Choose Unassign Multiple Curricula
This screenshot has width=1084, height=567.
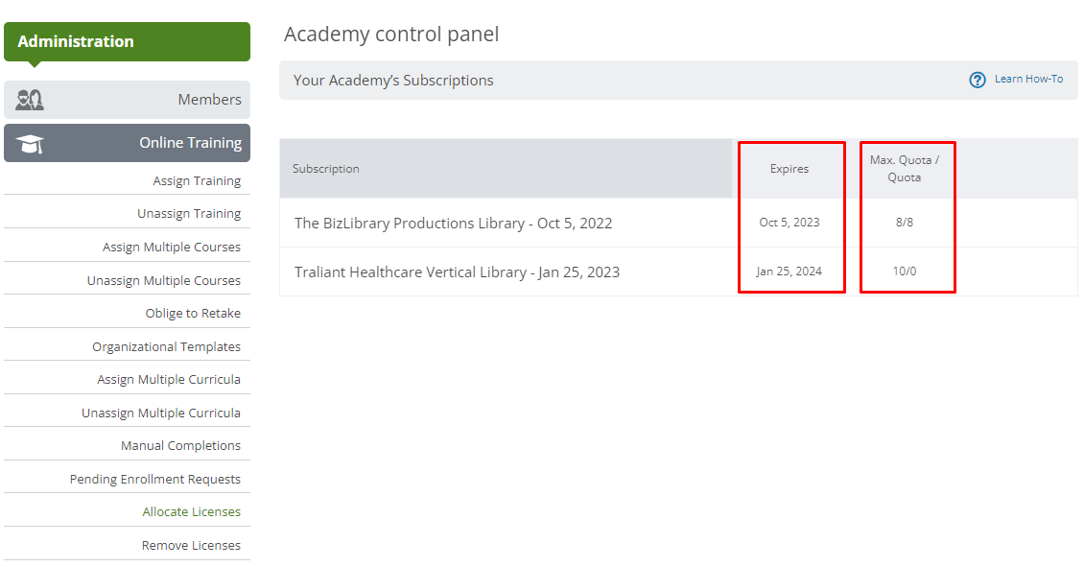[x=161, y=413]
